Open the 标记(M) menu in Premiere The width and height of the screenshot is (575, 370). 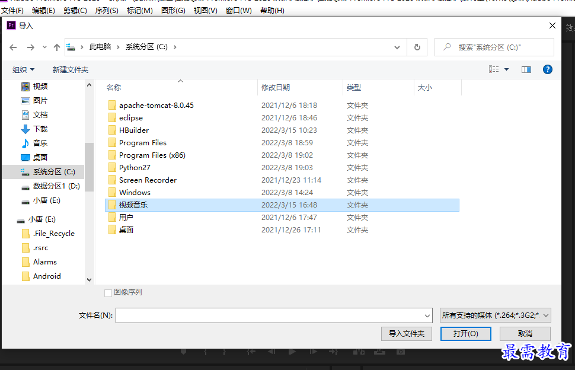(140, 11)
